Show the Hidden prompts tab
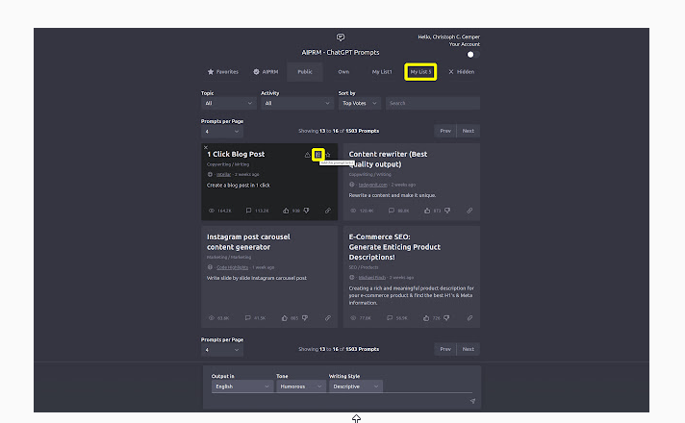This screenshot has height=423, width=685. (462, 71)
